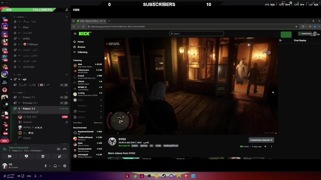Open a new browser tab

[109, 21]
